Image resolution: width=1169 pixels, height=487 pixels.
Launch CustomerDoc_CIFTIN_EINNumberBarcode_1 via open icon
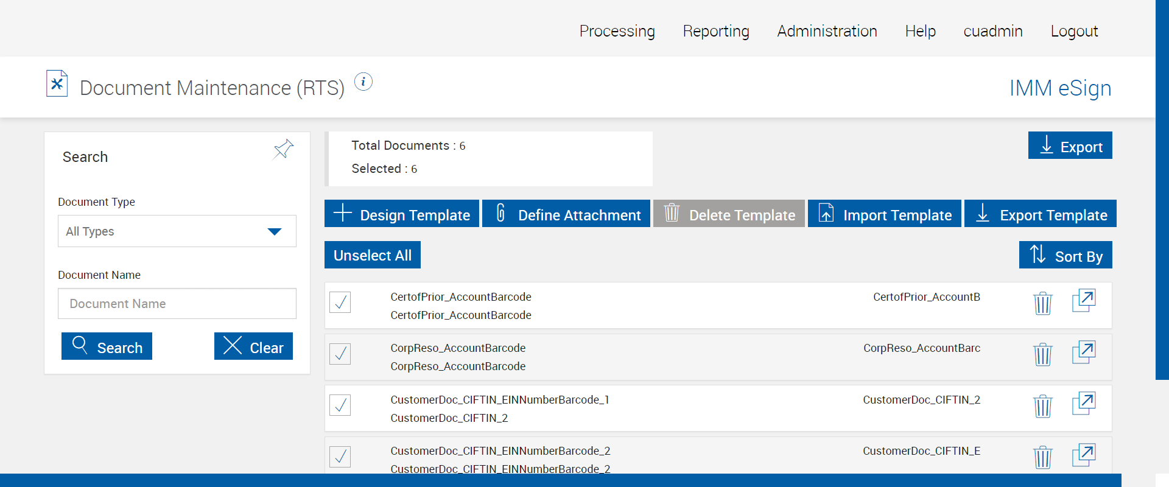tap(1083, 404)
